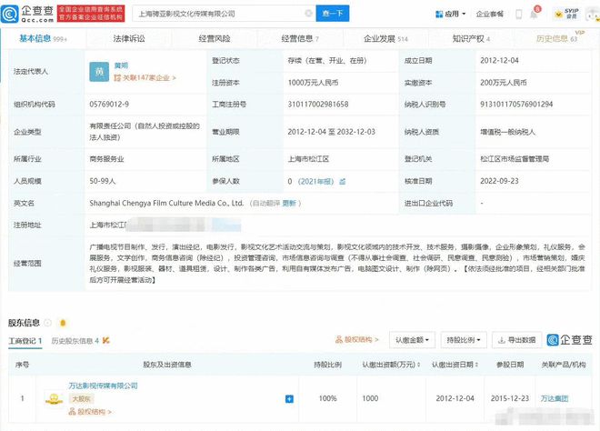Open the 企查查 logo at top left
The height and width of the screenshot is (431, 600).
pyautogui.click(x=27, y=14)
